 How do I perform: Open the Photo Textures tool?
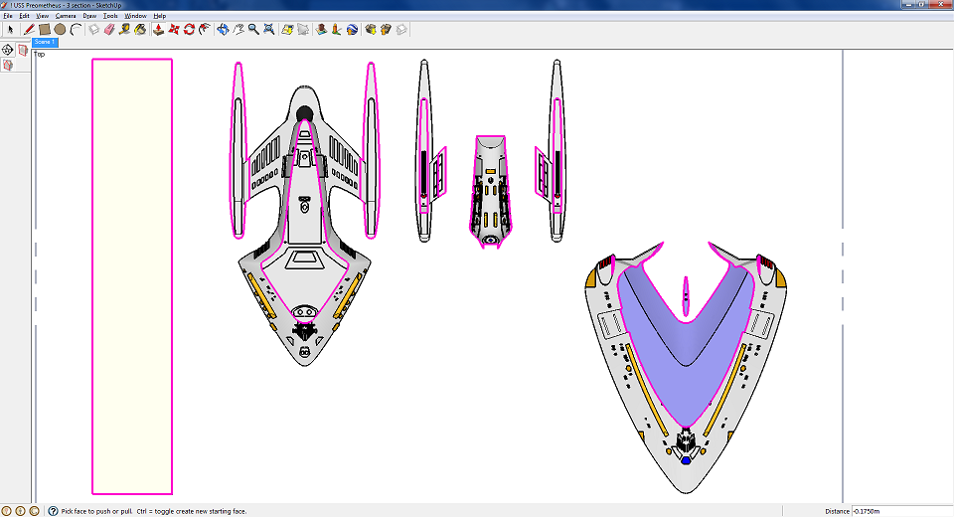[337, 29]
